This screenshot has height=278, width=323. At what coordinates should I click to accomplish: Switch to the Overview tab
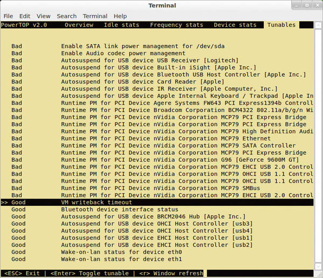[79, 25]
